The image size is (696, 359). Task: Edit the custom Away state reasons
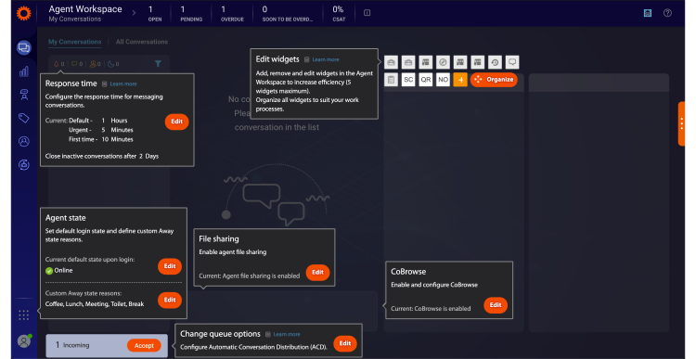tap(170, 300)
